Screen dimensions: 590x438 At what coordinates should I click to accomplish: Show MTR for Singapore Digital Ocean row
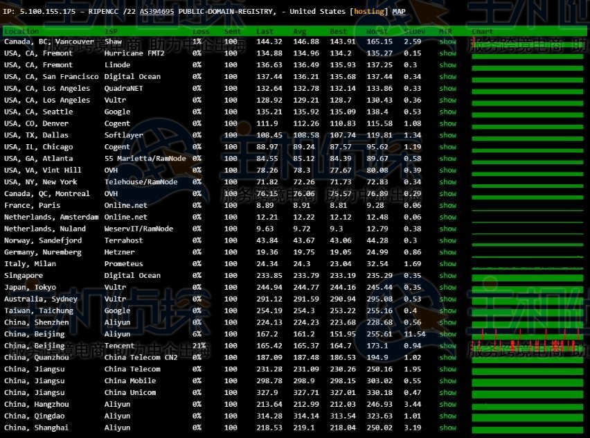(x=447, y=275)
